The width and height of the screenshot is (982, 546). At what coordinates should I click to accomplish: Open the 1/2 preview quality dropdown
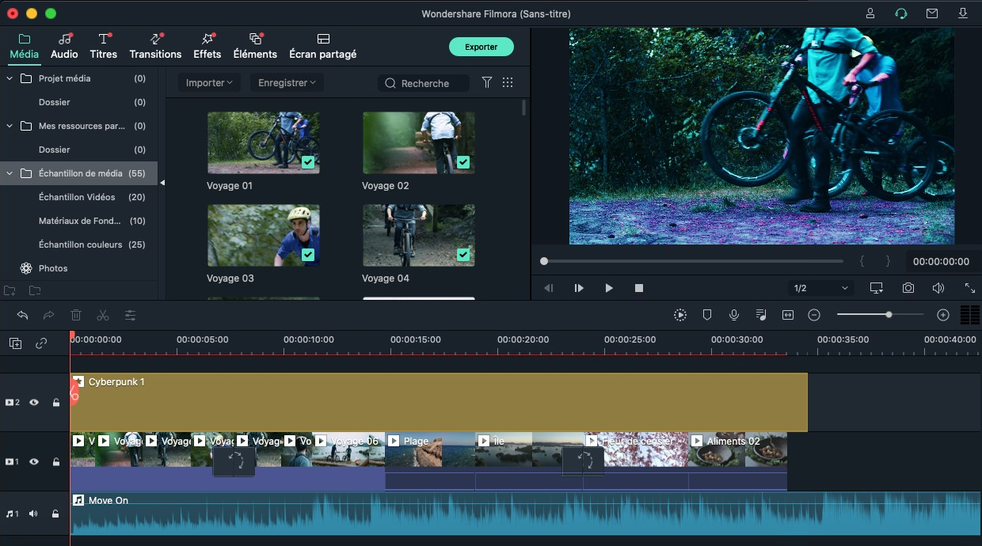(x=820, y=288)
